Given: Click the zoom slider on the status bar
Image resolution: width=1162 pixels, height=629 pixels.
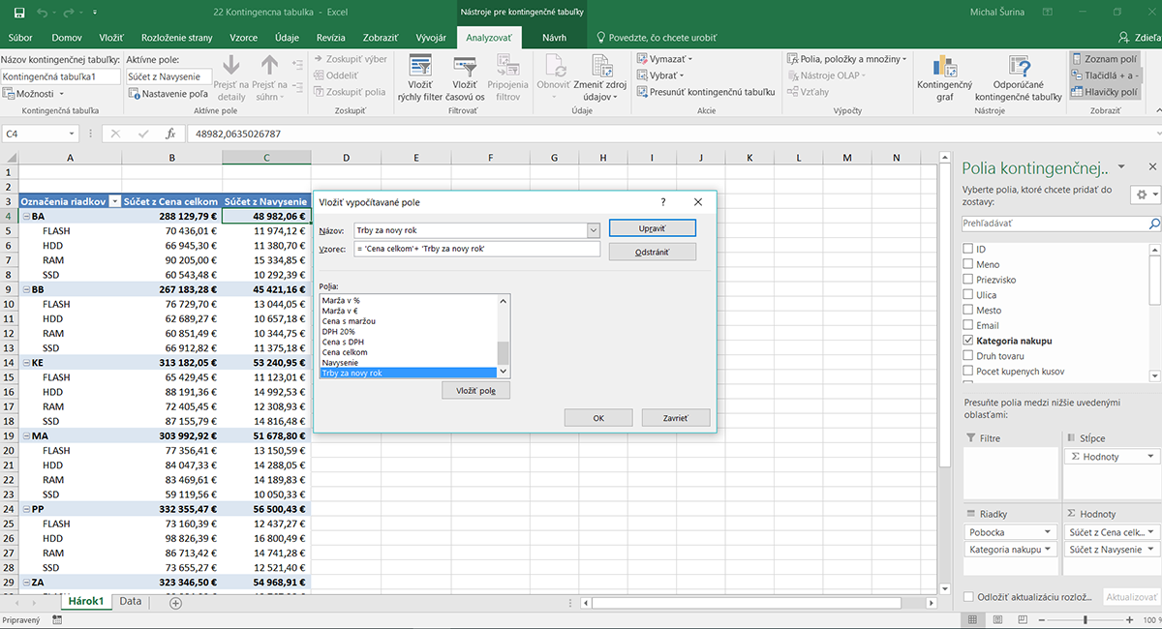Looking at the screenshot, I should pos(1086,619).
